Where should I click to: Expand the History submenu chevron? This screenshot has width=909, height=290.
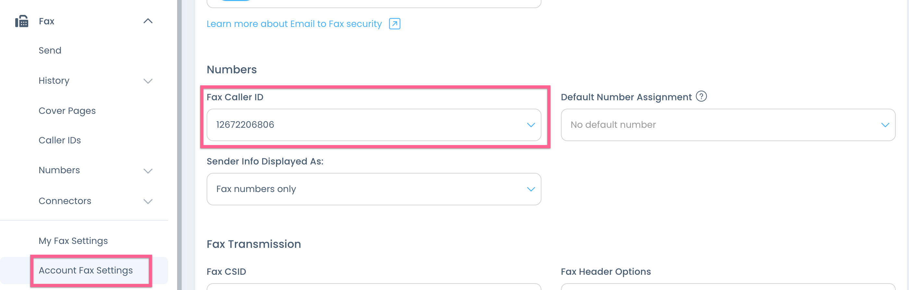tap(148, 81)
